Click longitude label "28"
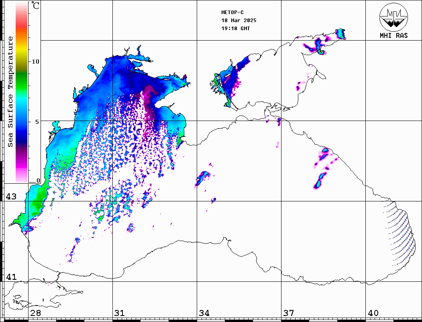Image resolution: width=422 pixels, height=322 pixels. pos(35,313)
